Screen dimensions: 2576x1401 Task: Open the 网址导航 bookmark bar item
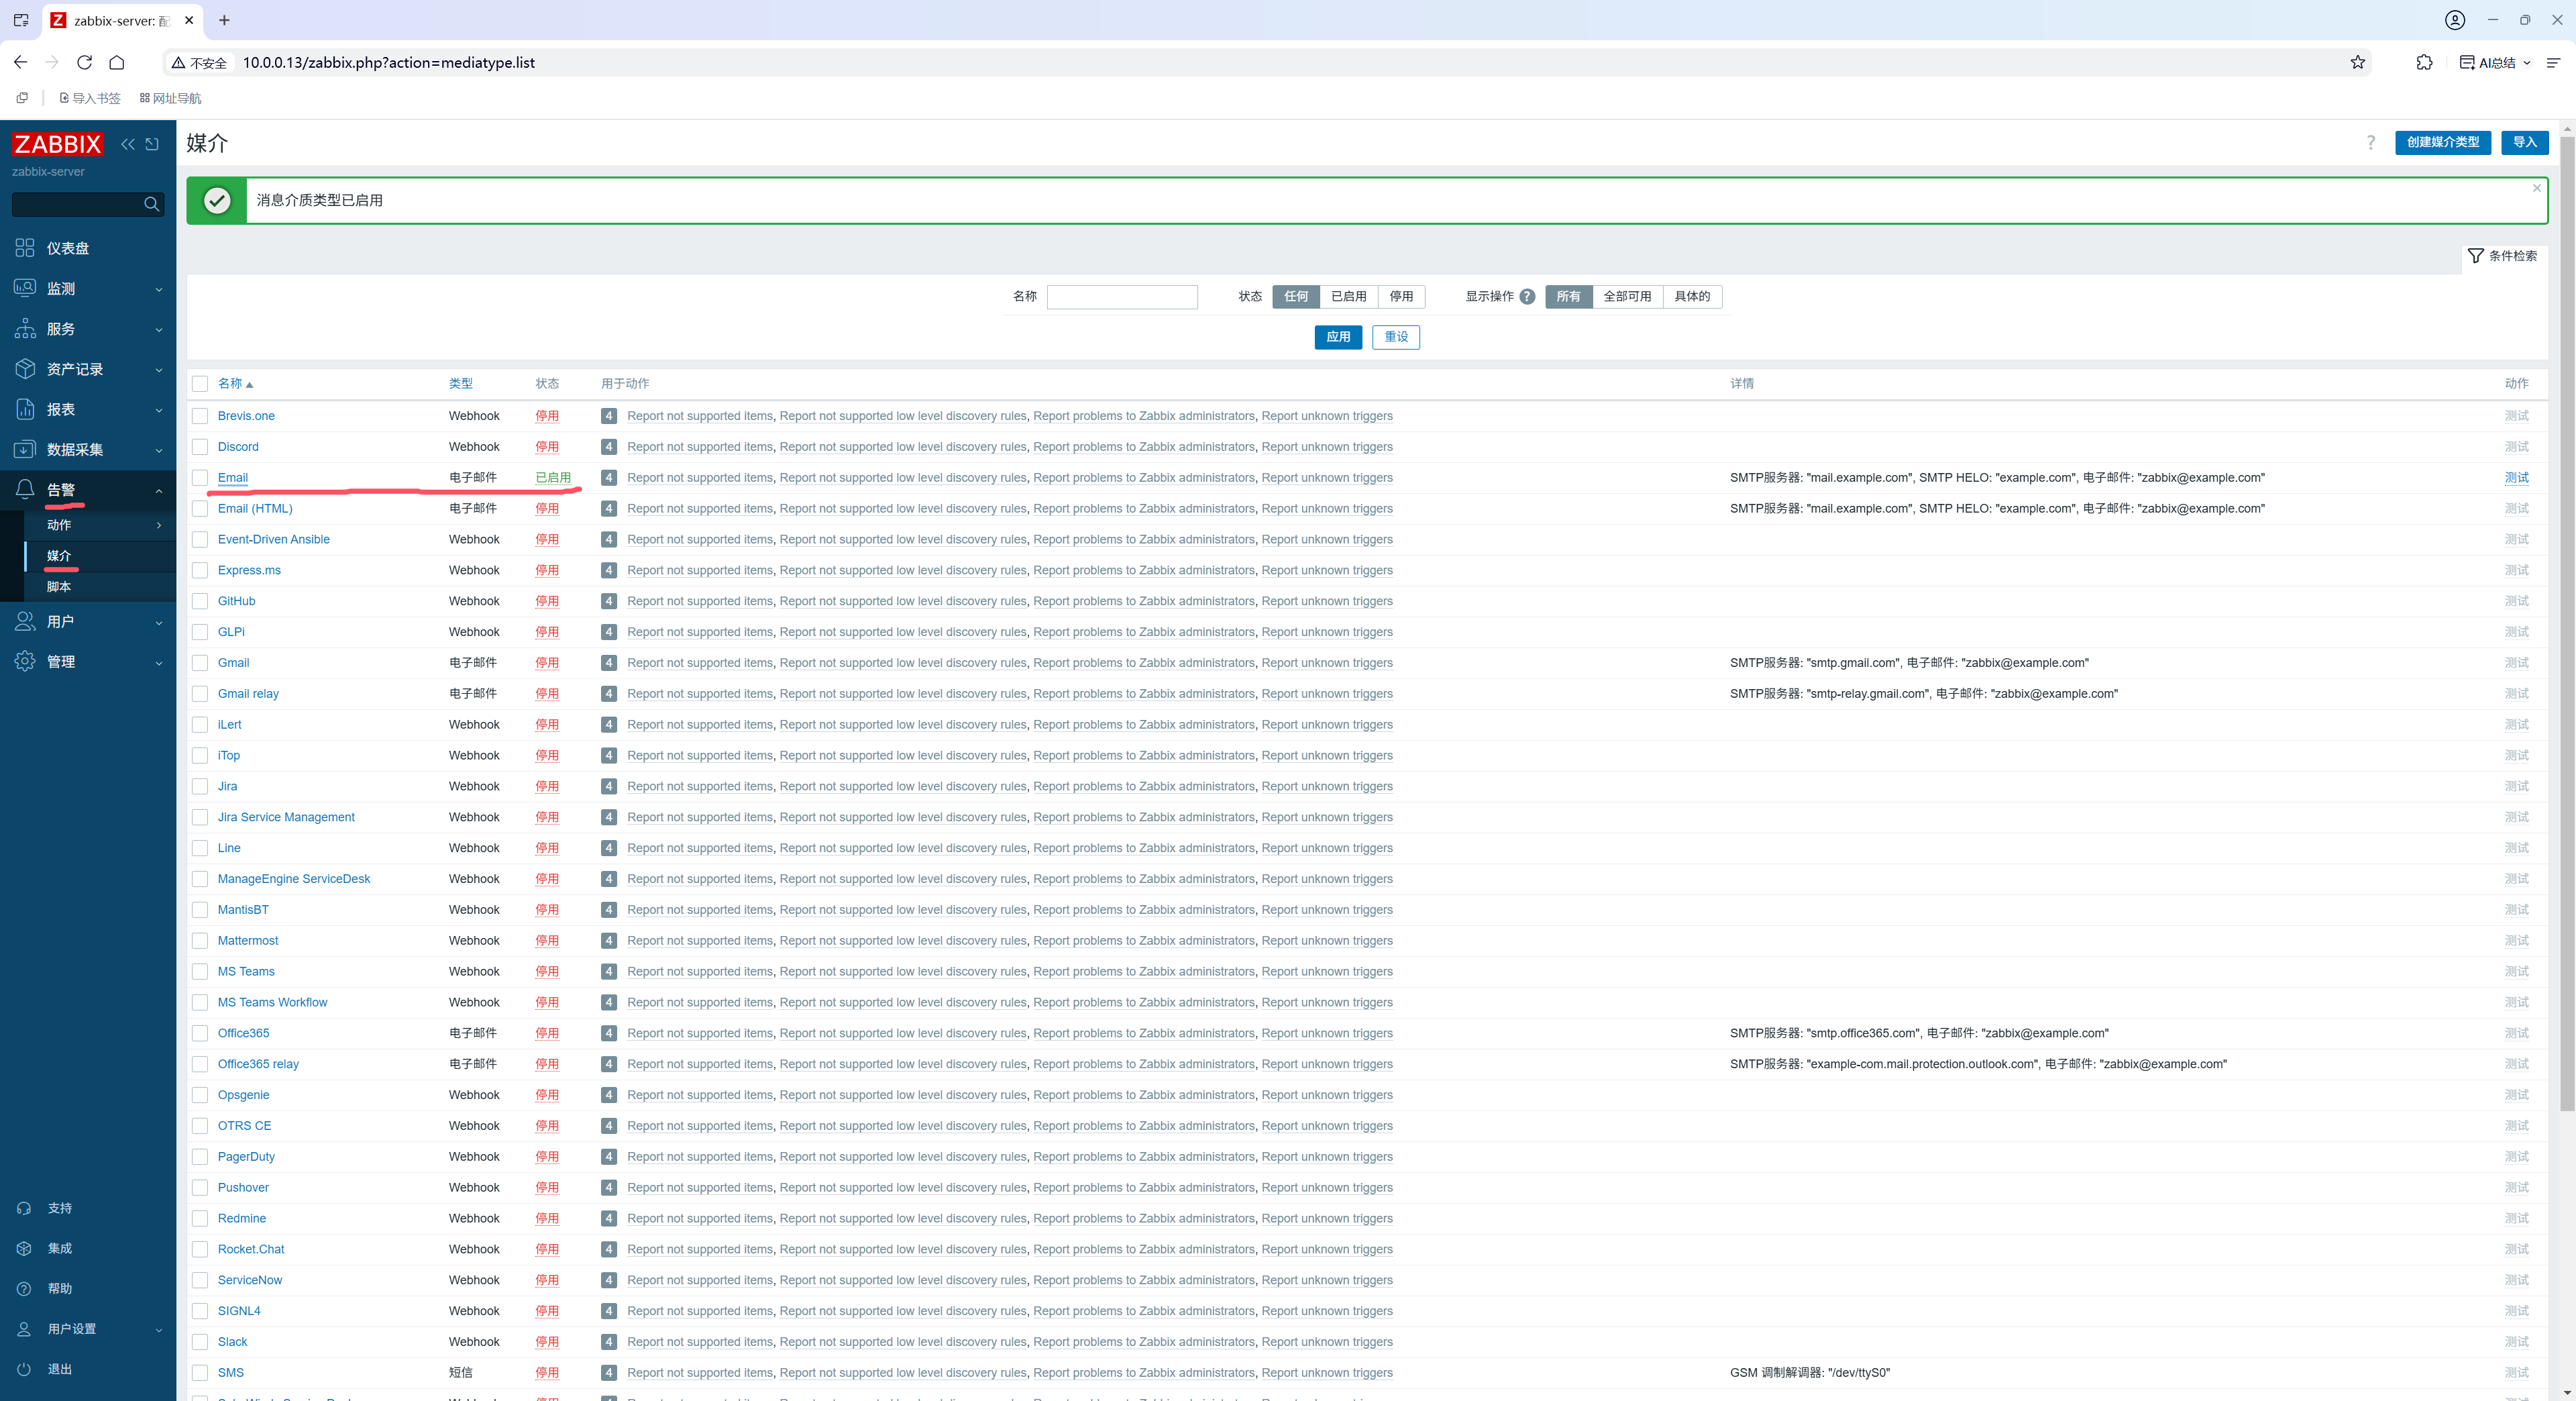[170, 98]
